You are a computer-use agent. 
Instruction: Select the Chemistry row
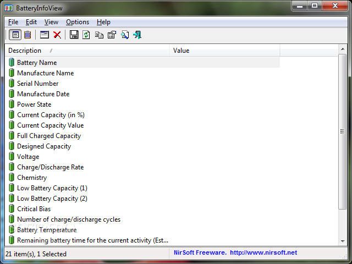pos(144,177)
